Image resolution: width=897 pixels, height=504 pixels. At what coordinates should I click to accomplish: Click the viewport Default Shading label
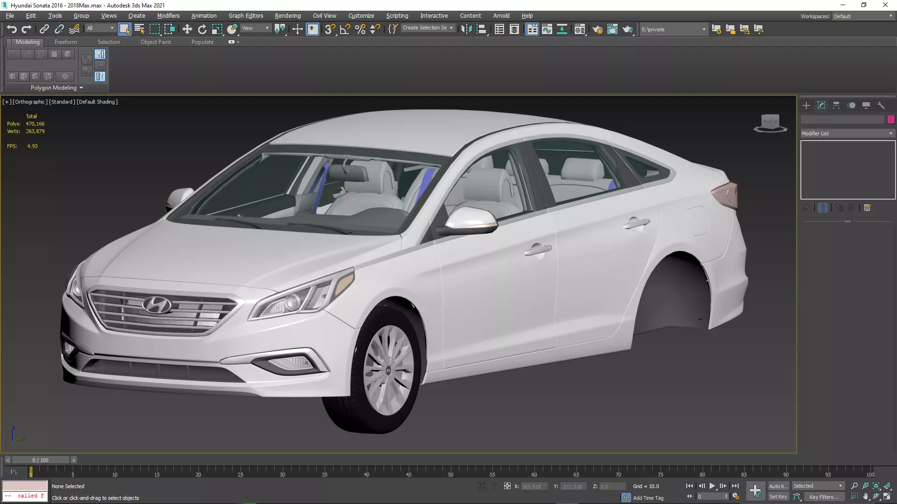click(97, 102)
